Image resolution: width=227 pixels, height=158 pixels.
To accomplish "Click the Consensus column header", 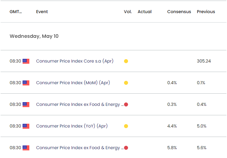I will tap(179, 12).
